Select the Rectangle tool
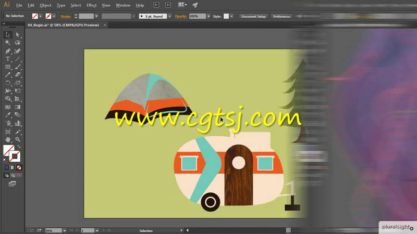Viewport: 417px width, 234px height. click(x=8, y=67)
